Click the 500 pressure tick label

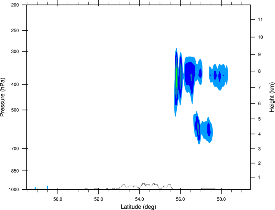(15, 110)
